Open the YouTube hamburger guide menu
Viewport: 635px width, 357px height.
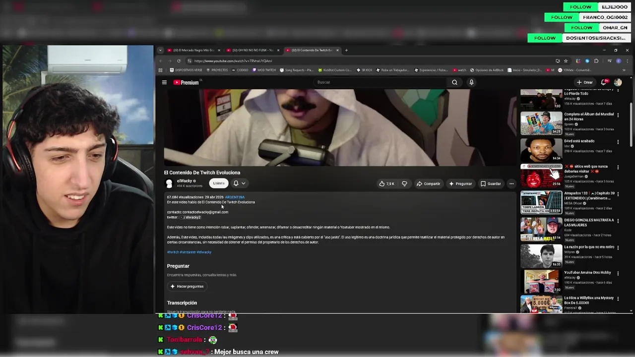[164, 82]
